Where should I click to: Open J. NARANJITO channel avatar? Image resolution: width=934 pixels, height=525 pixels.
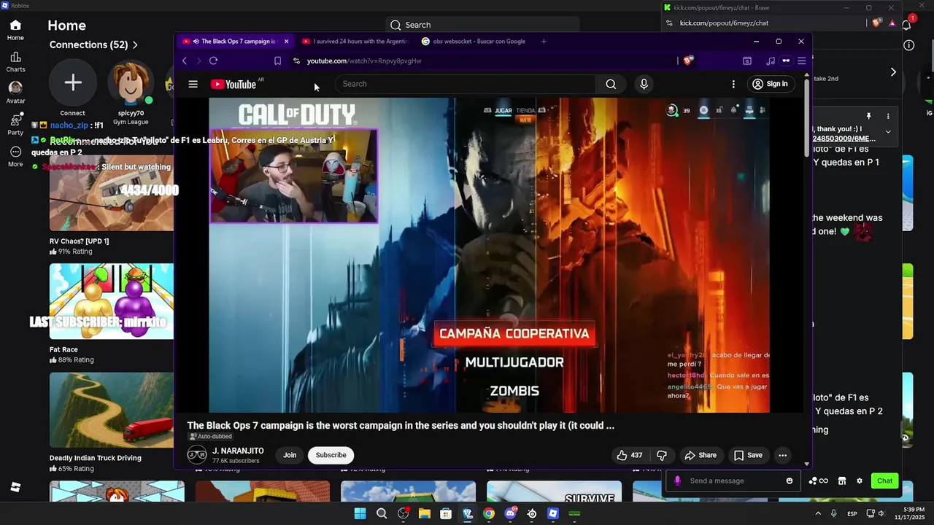point(197,455)
